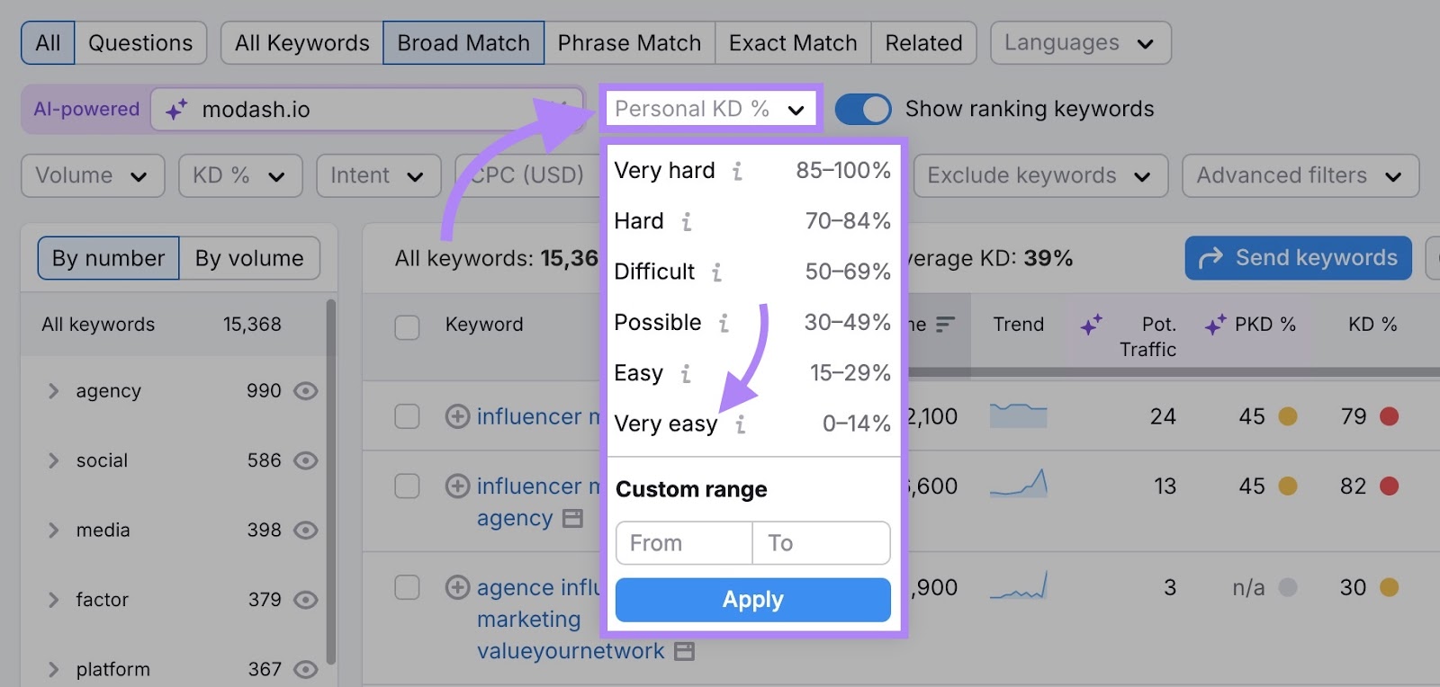Open the Personal KD % dropdown

coord(709,109)
